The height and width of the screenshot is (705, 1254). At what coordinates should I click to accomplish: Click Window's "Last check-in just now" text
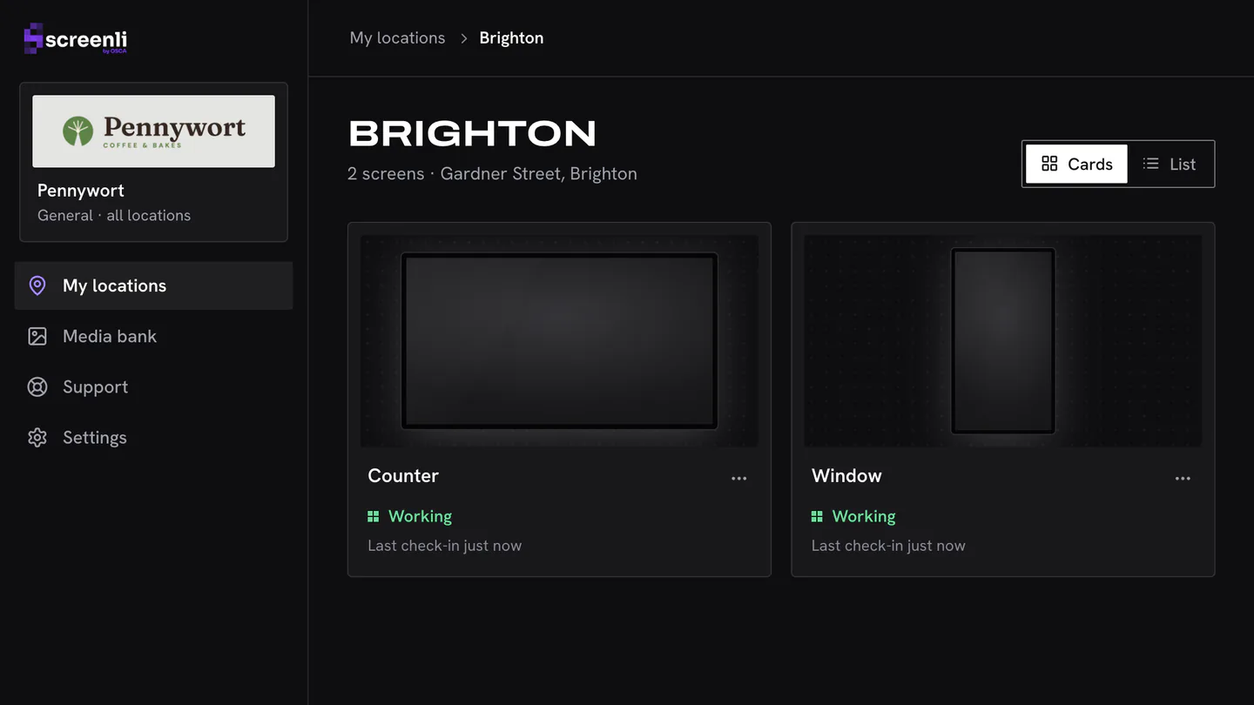click(888, 546)
